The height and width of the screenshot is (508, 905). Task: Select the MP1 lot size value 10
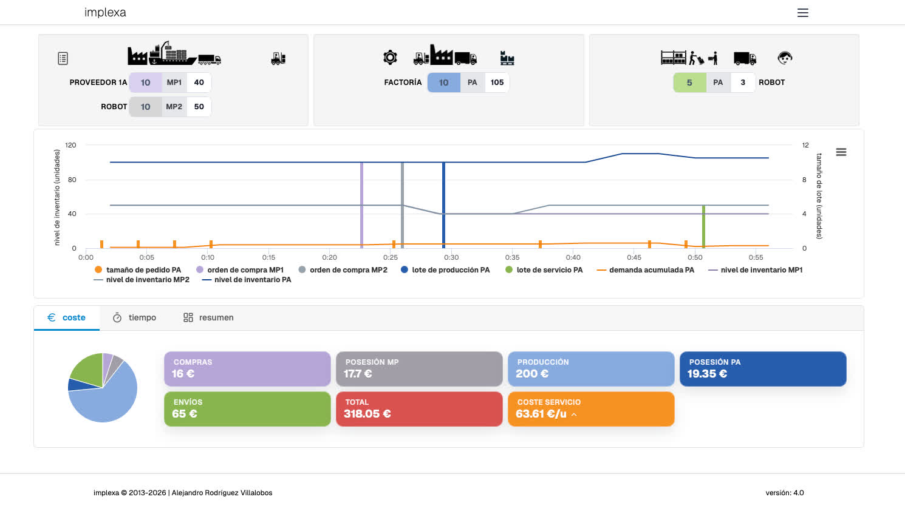point(145,83)
